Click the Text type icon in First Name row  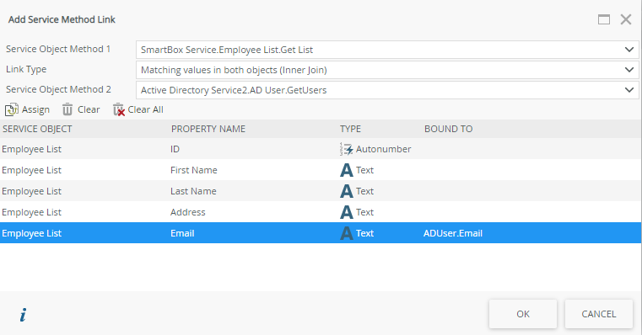pyautogui.click(x=347, y=170)
